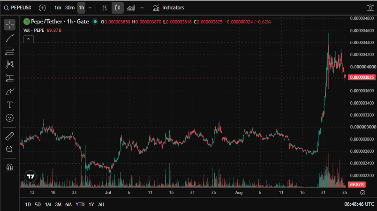Click the Jul label on the time axis
Image resolution: width=377 pixels, height=211 pixels.
(108, 193)
